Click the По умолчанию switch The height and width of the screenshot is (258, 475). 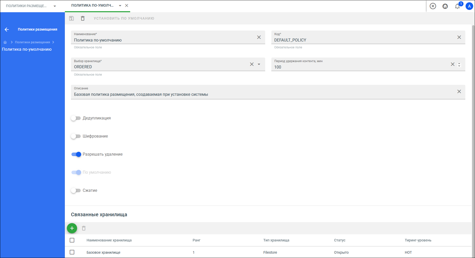click(76, 172)
